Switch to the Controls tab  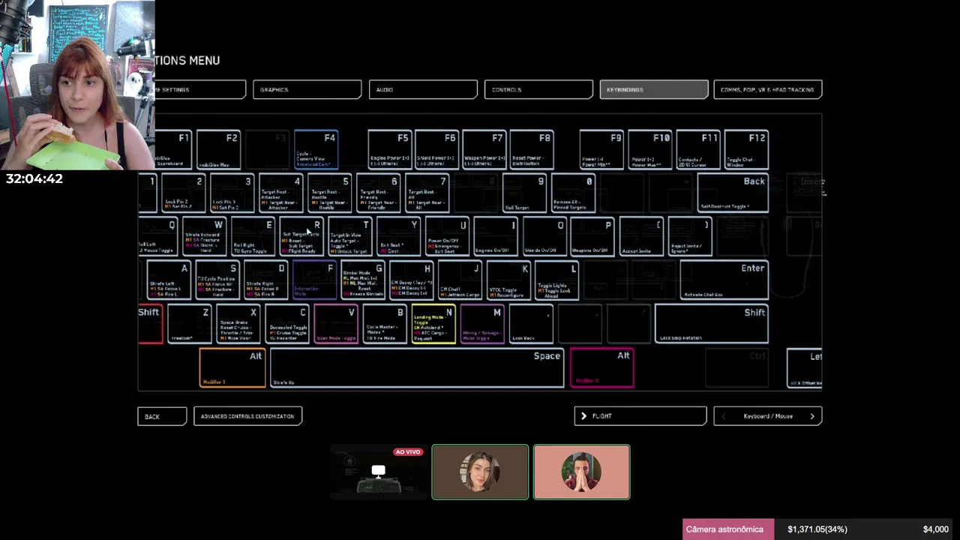coord(538,89)
